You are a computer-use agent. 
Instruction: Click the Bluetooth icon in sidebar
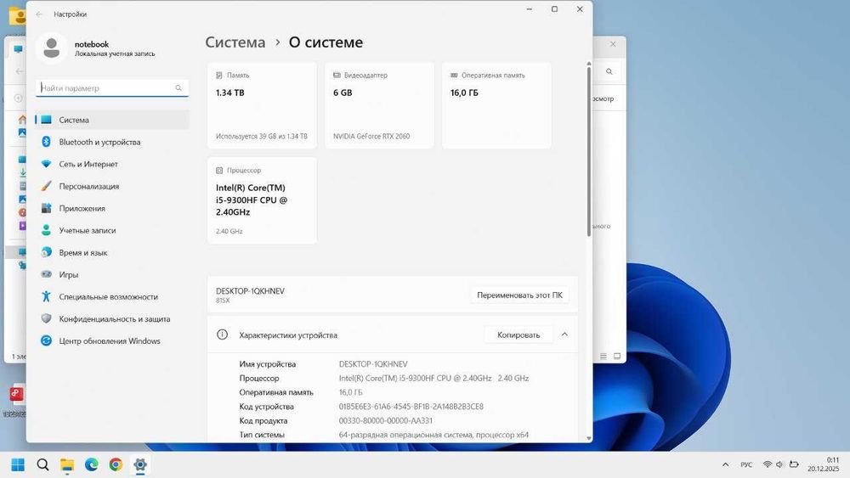[46, 142]
